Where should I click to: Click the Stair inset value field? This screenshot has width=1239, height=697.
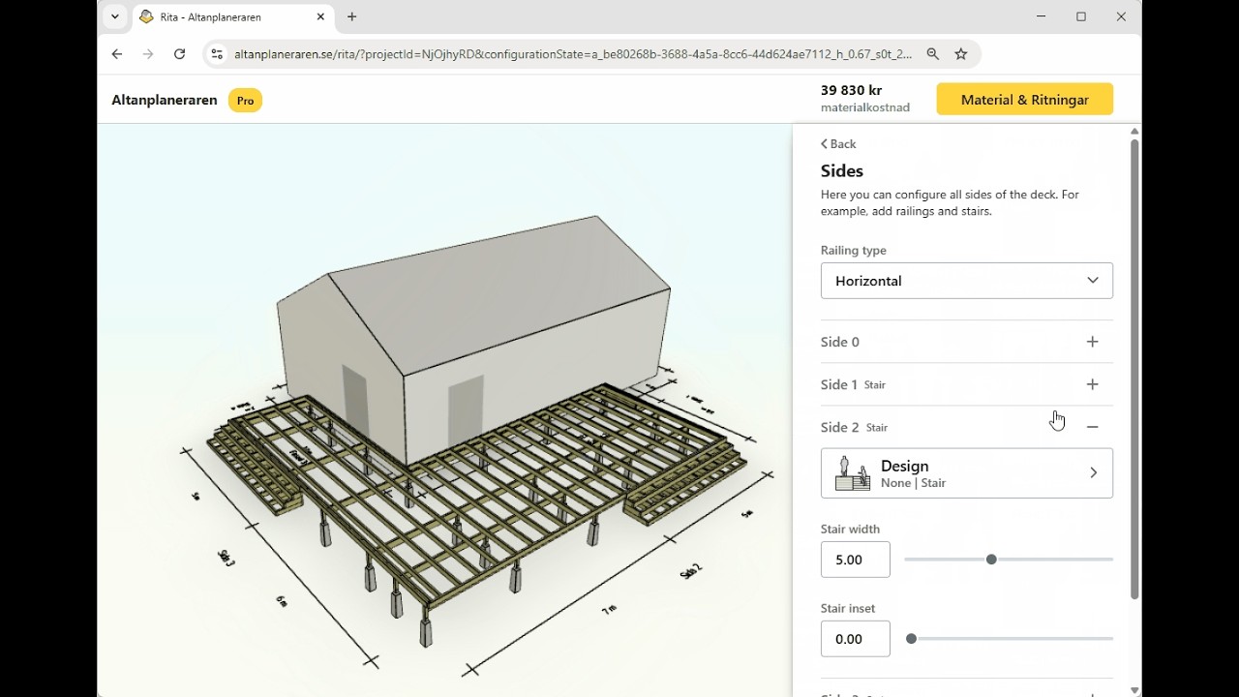(855, 639)
